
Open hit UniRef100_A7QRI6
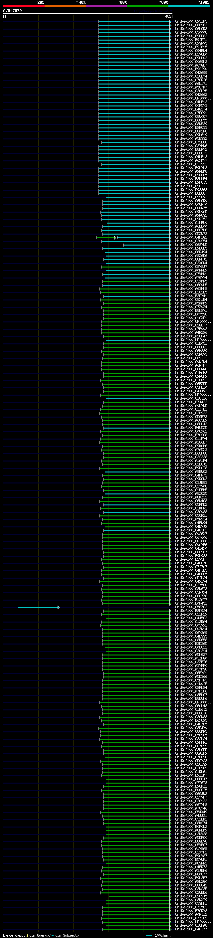pos(191,80)
